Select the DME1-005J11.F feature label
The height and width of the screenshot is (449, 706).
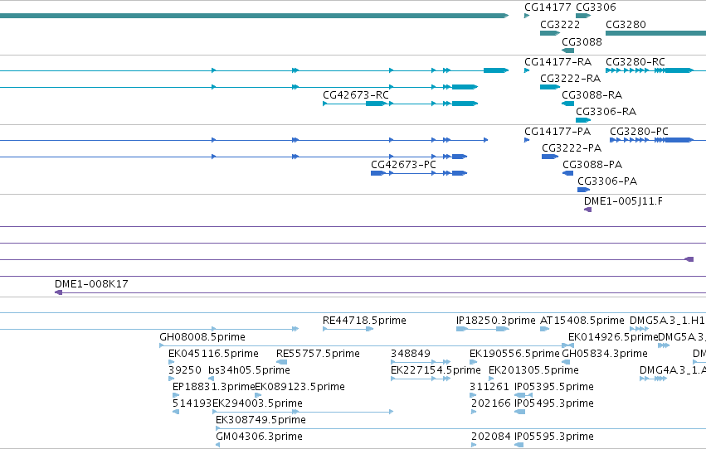(x=623, y=201)
